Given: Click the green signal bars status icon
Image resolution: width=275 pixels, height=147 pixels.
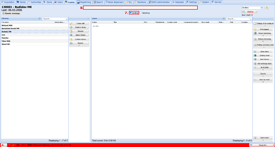Looking at the screenshot, I should (13, 145).
